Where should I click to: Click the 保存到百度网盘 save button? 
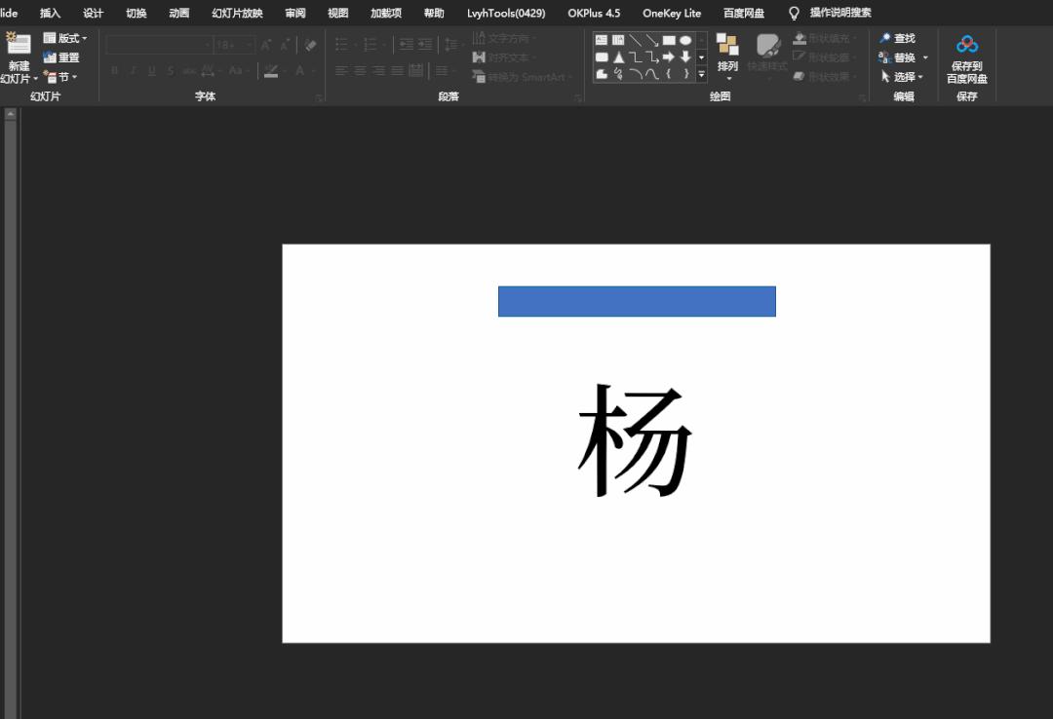(x=966, y=58)
